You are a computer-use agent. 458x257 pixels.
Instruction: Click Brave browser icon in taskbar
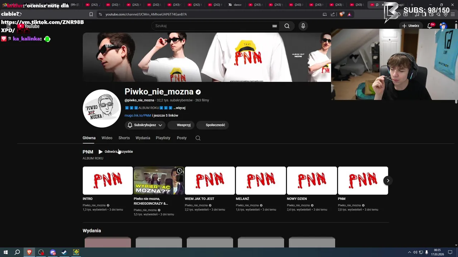[x=29, y=252]
